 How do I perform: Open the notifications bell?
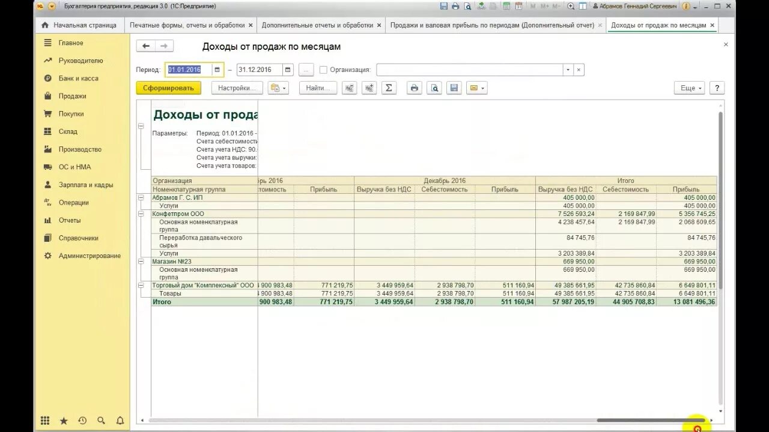(120, 421)
